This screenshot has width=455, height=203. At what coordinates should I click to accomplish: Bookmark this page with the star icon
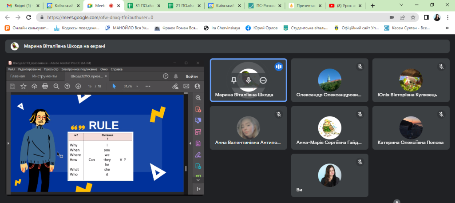(x=413, y=17)
